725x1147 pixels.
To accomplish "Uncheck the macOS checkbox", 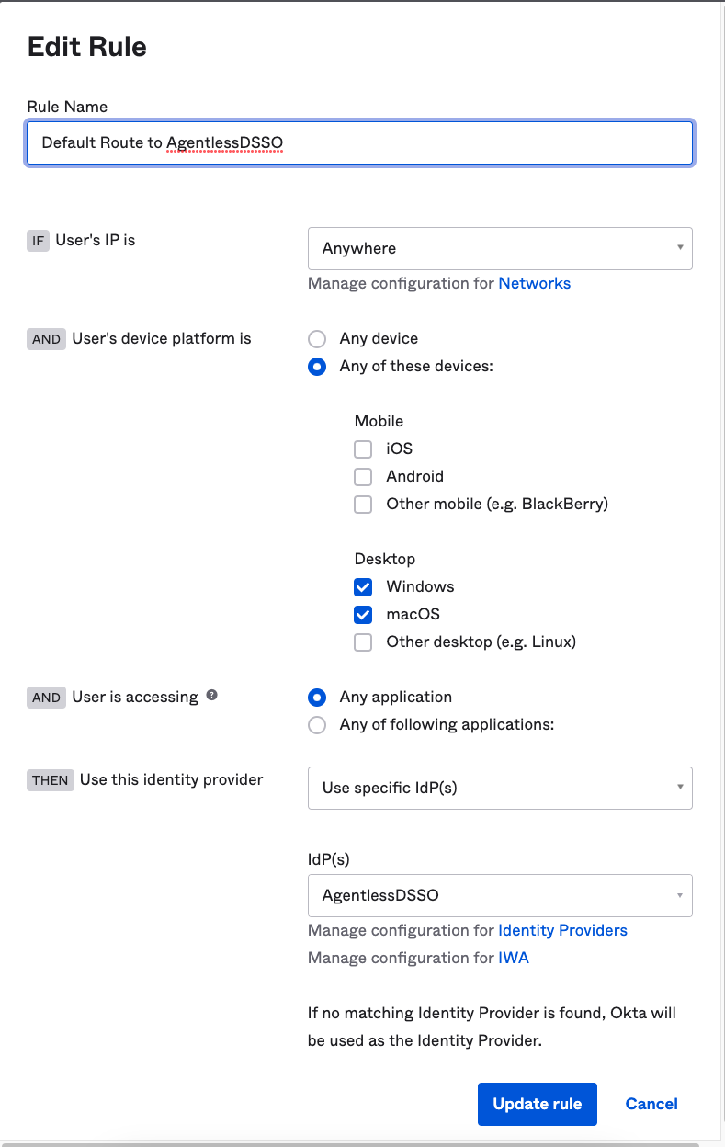I will coord(363,615).
